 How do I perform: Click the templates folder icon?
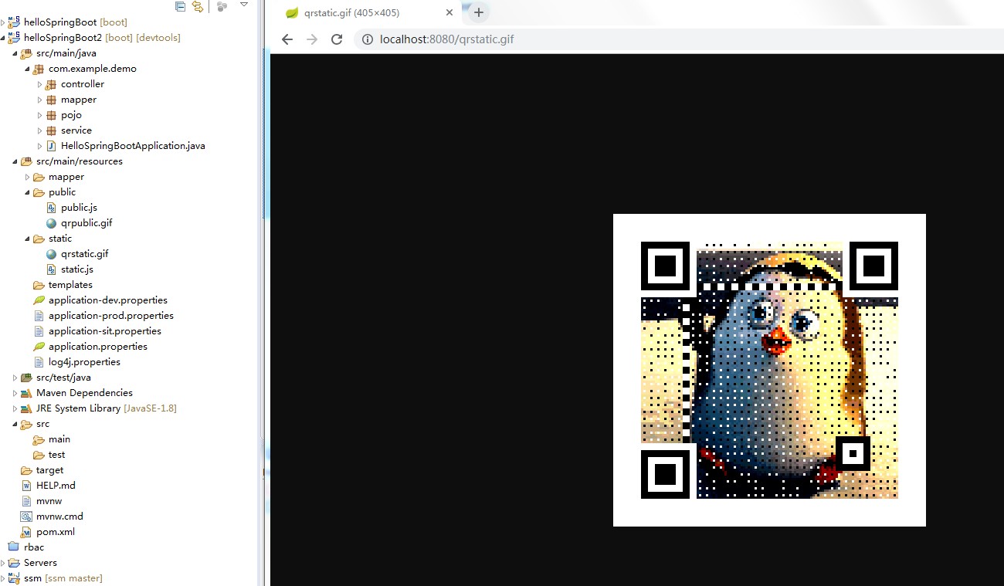pos(39,285)
